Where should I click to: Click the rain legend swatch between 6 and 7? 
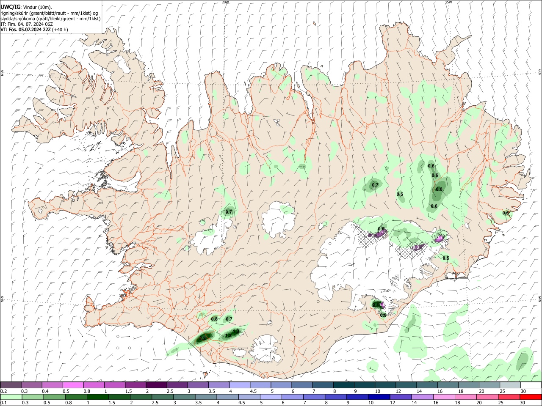292,397
